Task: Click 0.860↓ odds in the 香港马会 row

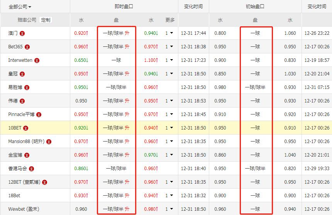Action: coord(81,169)
